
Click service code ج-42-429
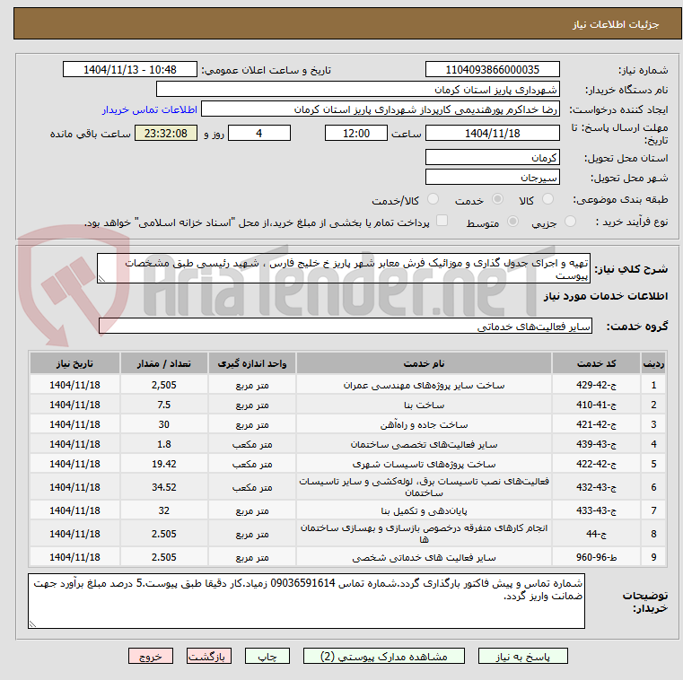tap(596, 385)
